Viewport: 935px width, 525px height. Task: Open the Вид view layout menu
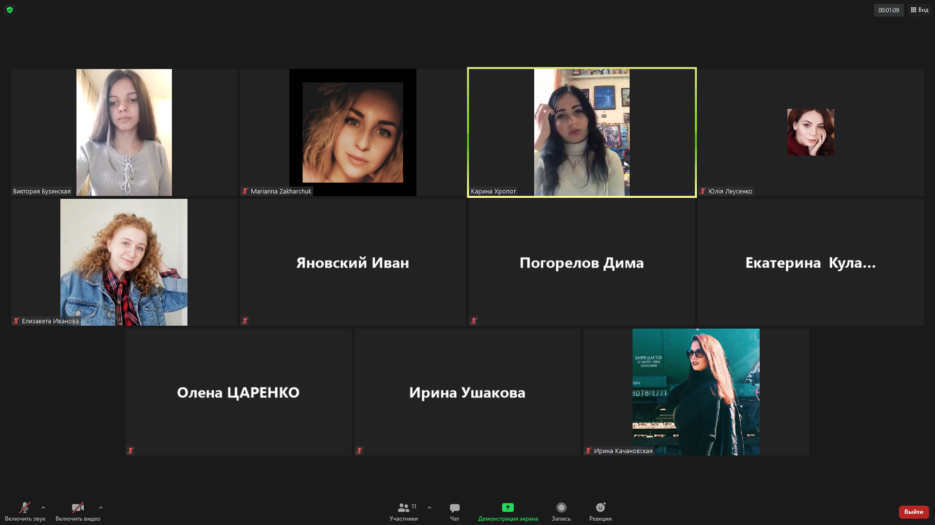click(919, 10)
